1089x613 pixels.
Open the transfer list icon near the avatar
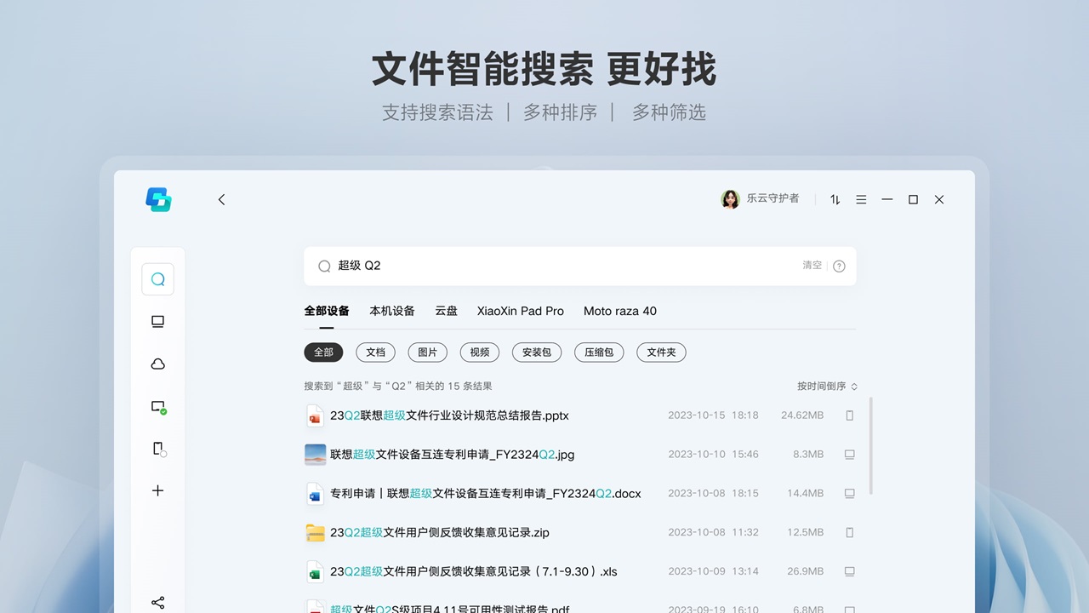[x=835, y=199]
